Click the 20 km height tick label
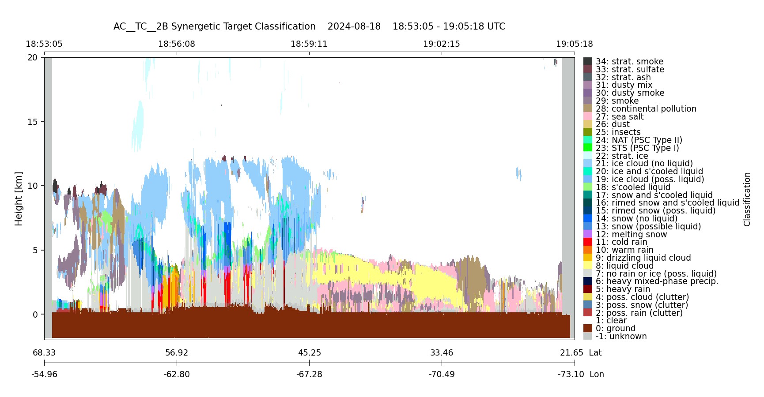The width and height of the screenshot is (764, 397). (x=33, y=57)
